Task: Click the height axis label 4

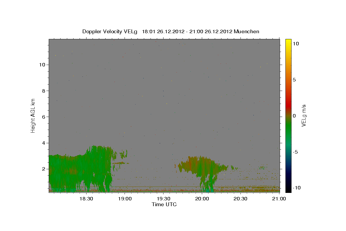Action: click(44, 143)
